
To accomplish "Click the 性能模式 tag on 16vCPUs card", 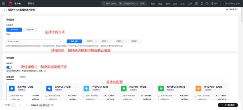I will (208, 90).
